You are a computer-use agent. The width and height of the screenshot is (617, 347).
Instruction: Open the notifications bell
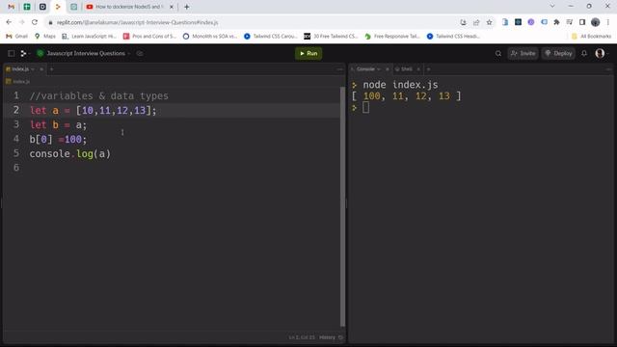point(584,53)
